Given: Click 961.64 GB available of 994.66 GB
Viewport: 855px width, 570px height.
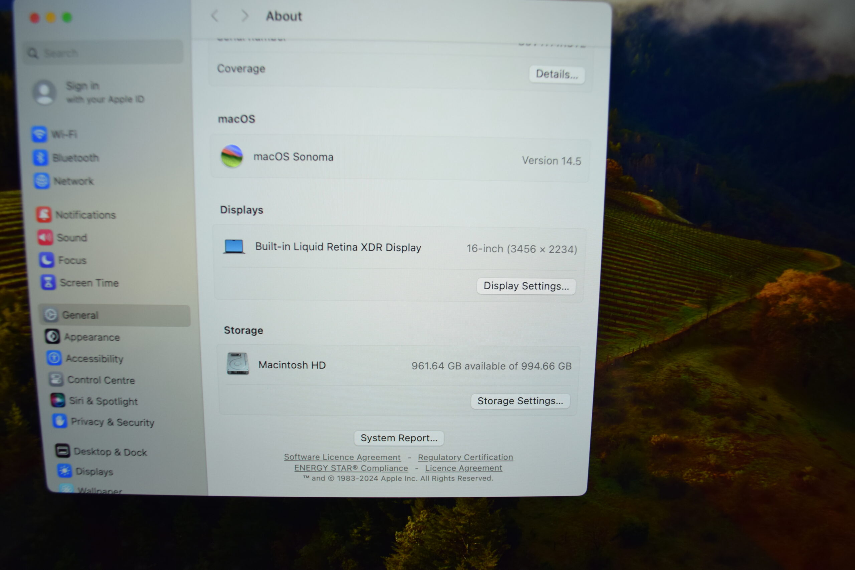Looking at the screenshot, I should tap(492, 366).
